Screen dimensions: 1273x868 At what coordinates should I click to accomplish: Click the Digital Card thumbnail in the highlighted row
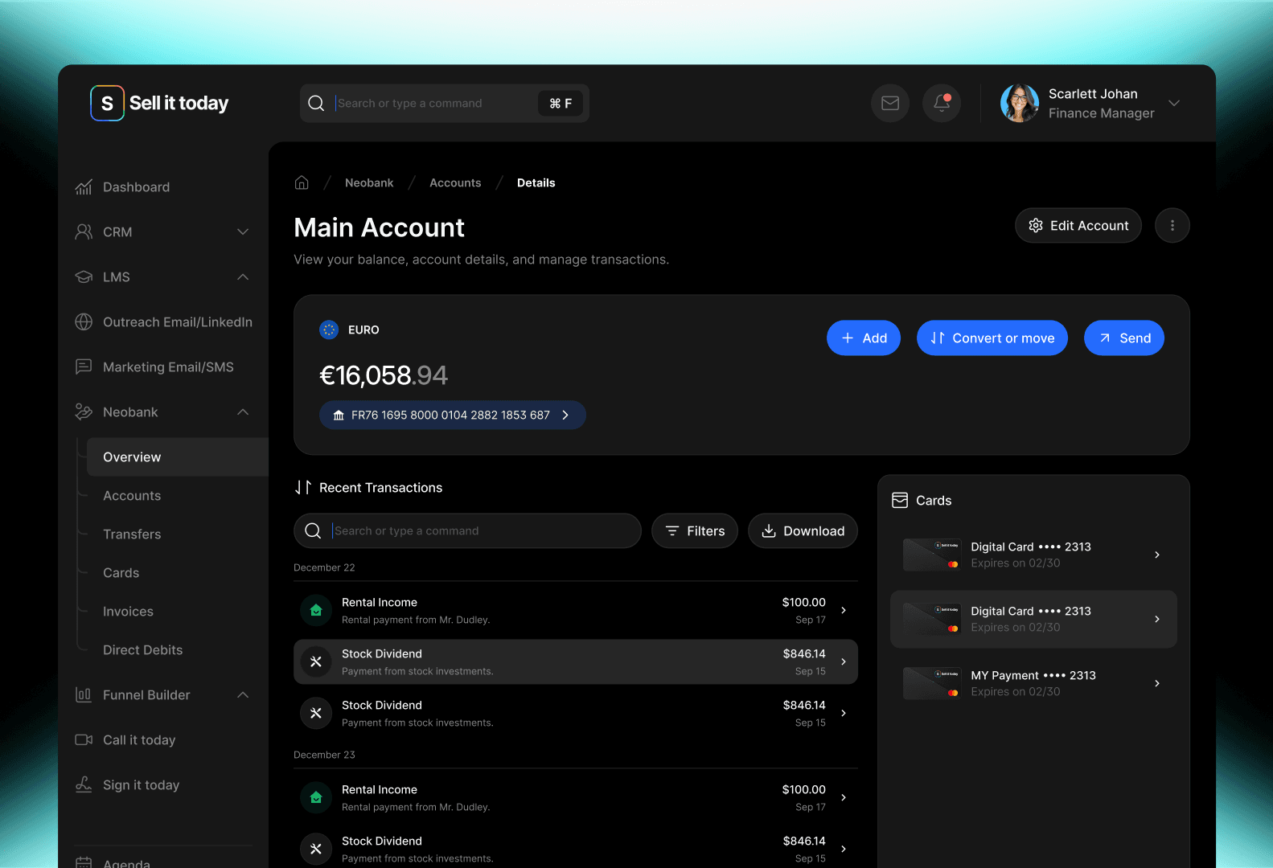pyautogui.click(x=932, y=619)
